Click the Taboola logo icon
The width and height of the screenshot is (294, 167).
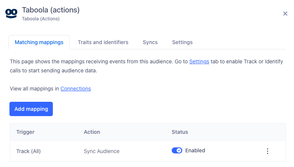[x=11, y=13]
